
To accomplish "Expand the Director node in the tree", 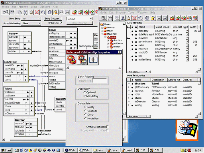I will [x=102, y=27].
